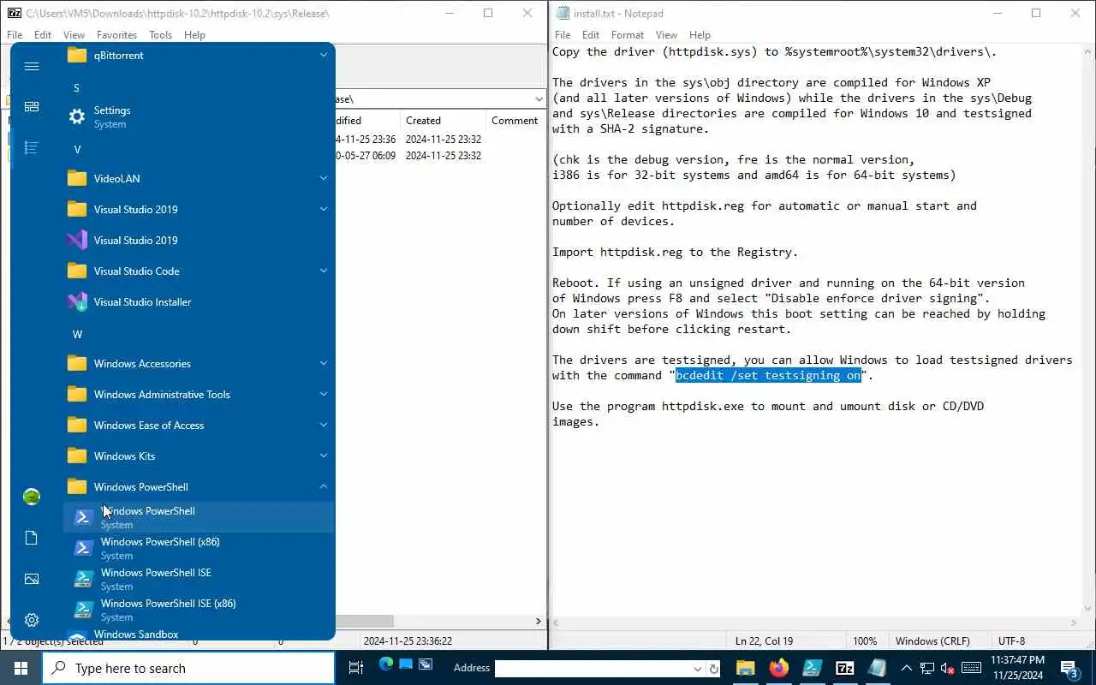Open the Settings gear in Start sidebar
The image size is (1096, 685).
pos(32,620)
